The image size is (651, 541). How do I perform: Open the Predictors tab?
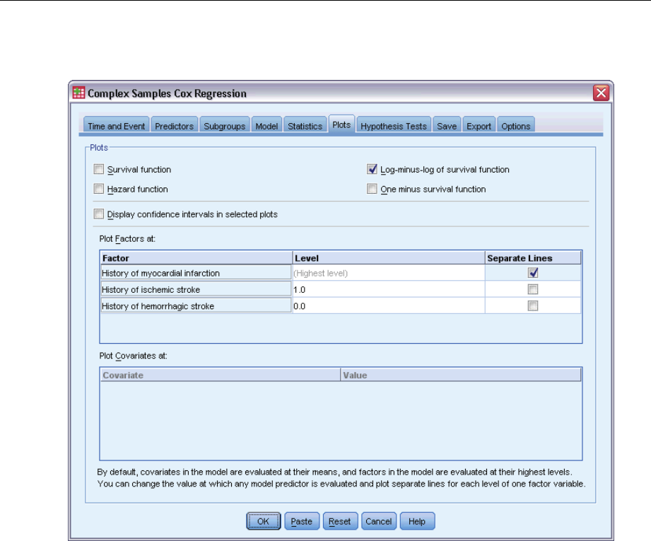click(x=174, y=126)
